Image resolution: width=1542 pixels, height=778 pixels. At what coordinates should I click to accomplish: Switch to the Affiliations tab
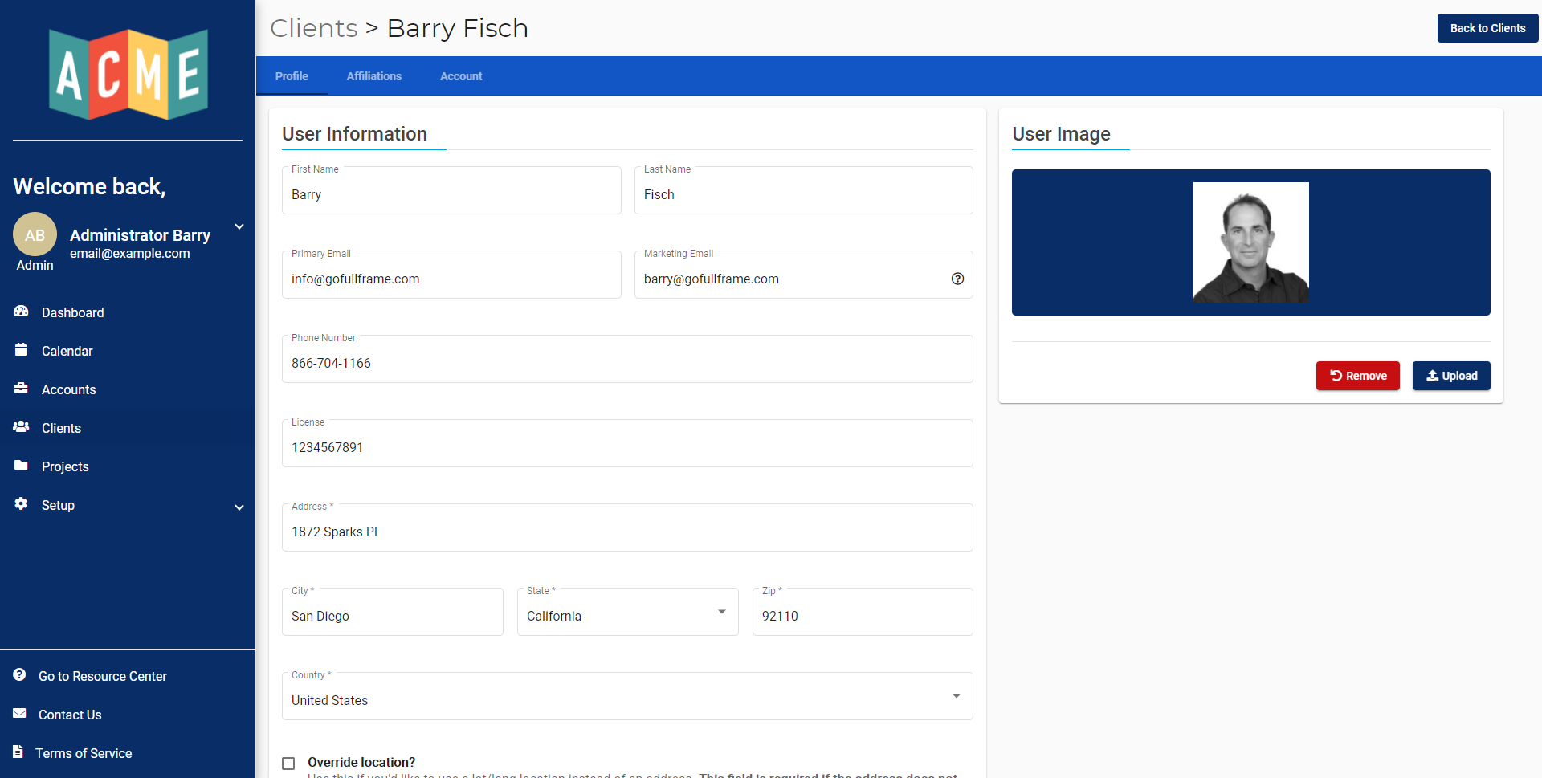pyautogui.click(x=374, y=76)
